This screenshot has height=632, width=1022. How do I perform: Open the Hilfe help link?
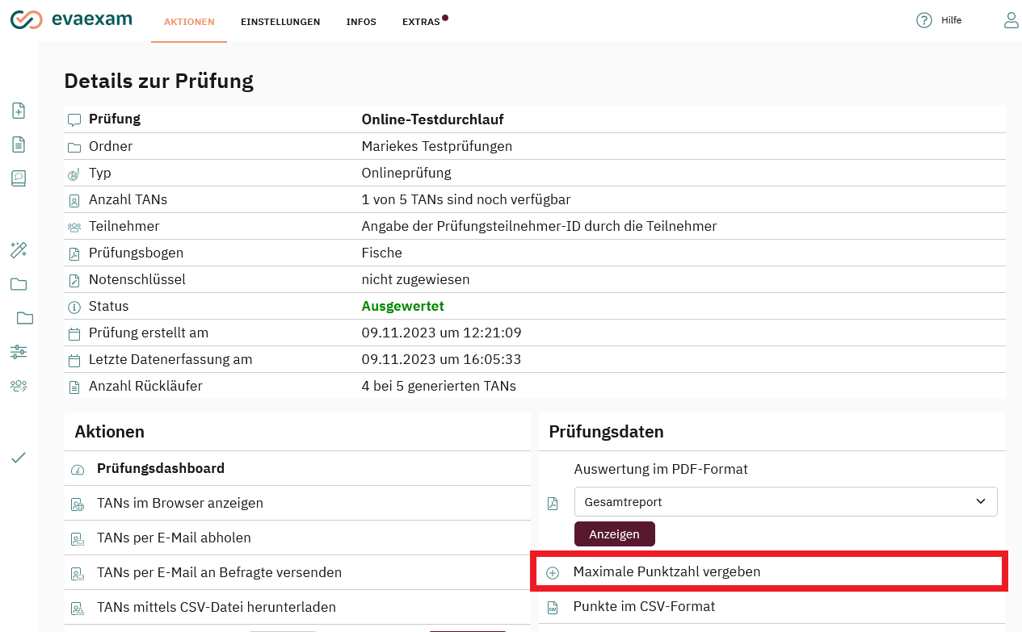pyautogui.click(x=940, y=20)
